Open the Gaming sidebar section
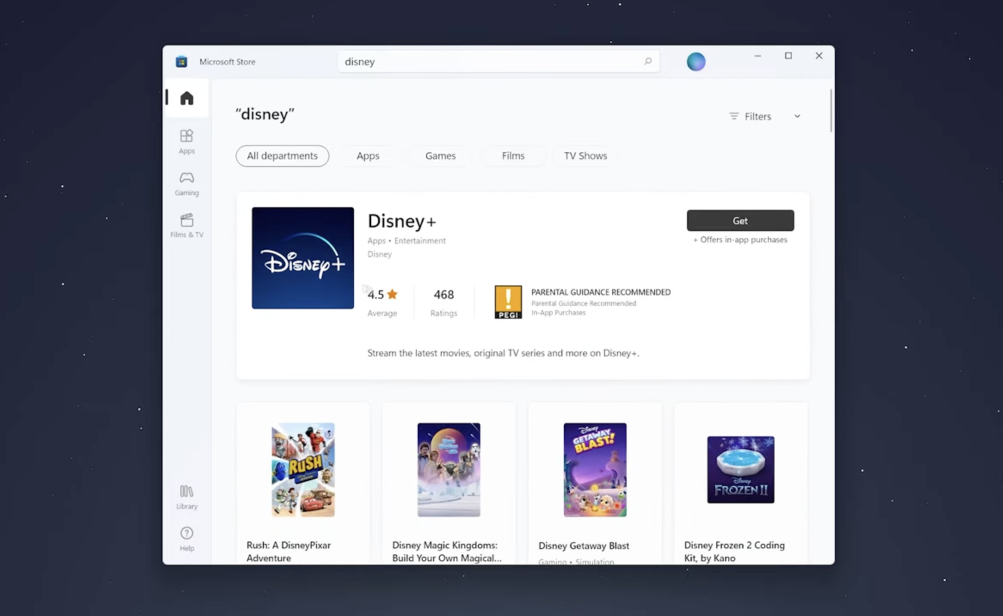 (x=187, y=183)
